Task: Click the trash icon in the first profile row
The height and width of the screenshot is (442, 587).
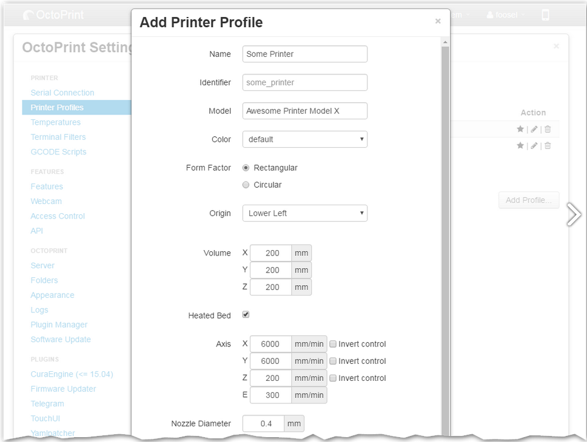Action: coord(548,129)
